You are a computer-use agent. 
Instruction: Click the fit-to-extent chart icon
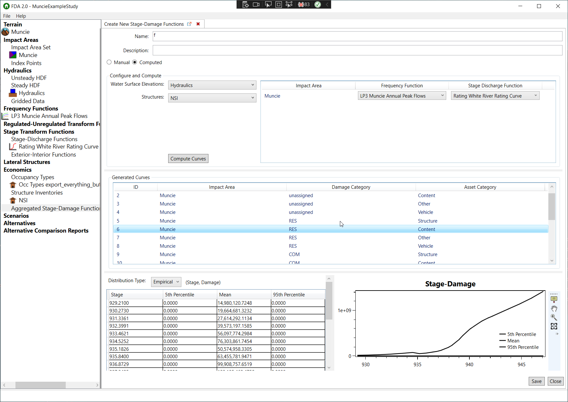point(554,326)
